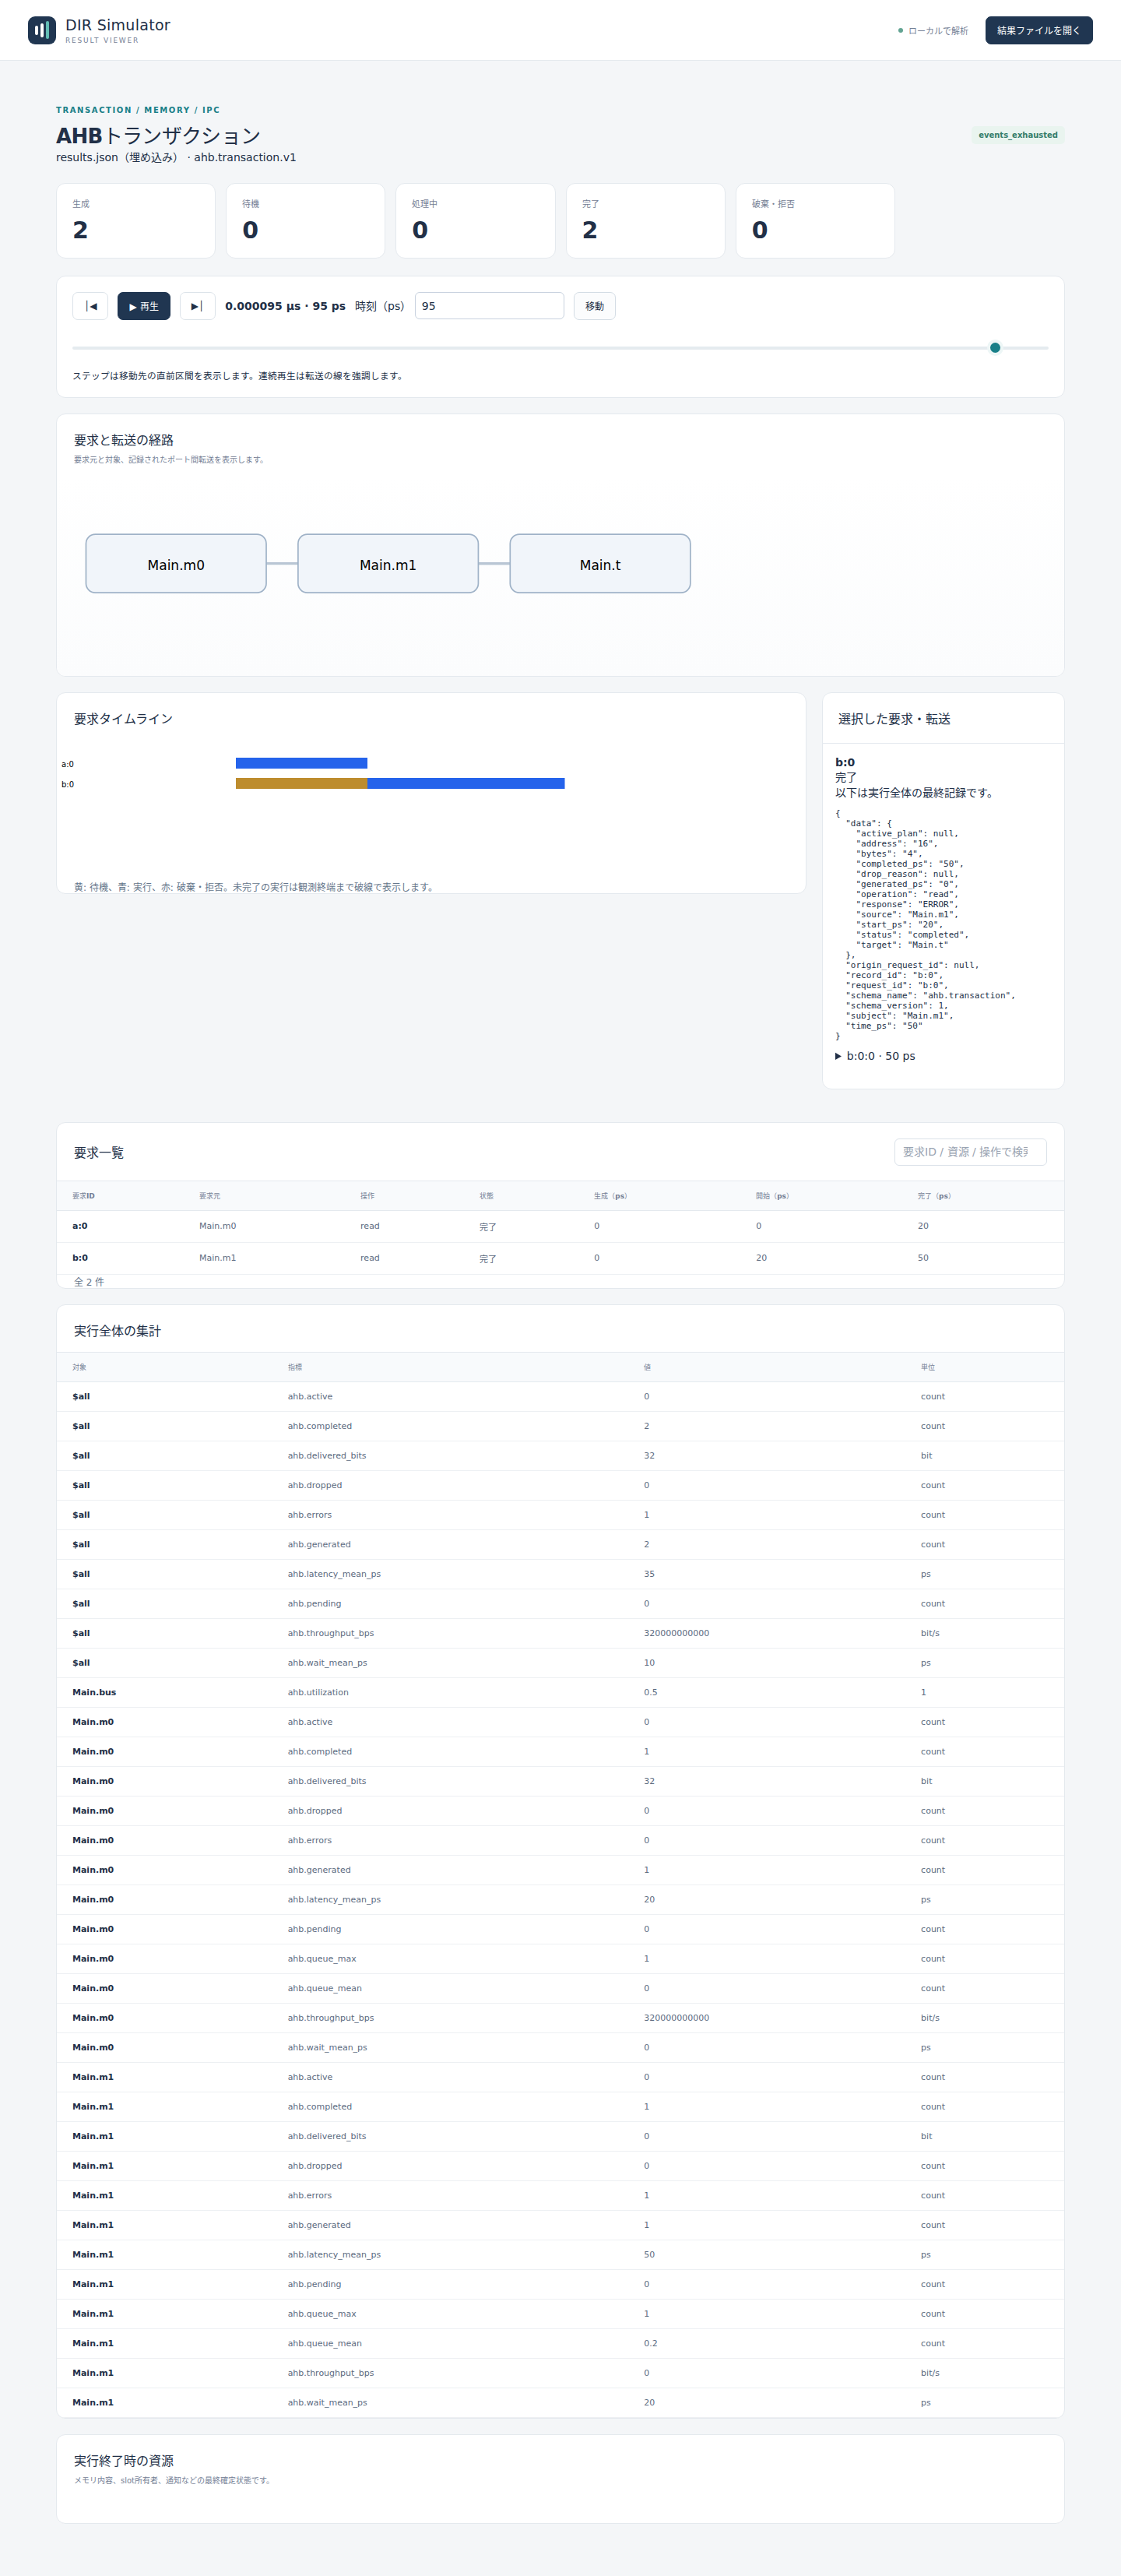1121x2576 pixels.
Task: Focus the 要求ID / 資源 / 操作 search box
Action: pyautogui.click(x=970, y=1152)
